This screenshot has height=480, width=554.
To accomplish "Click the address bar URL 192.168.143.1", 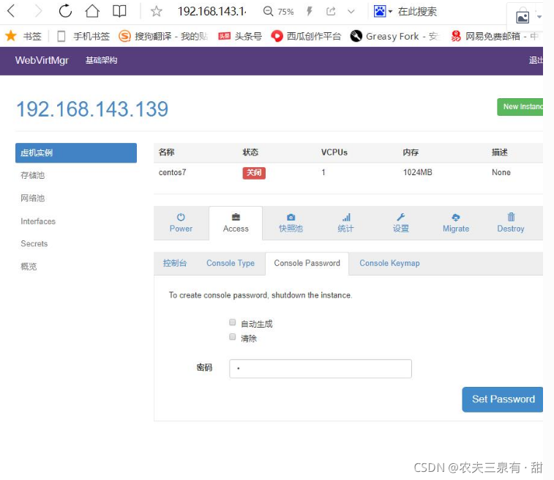I will click(212, 12).
